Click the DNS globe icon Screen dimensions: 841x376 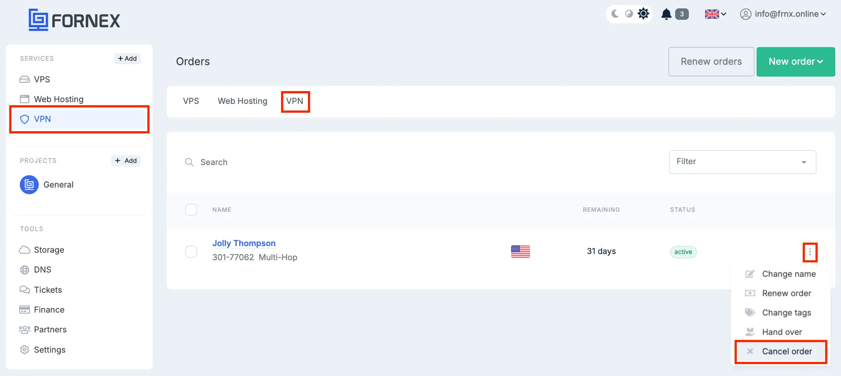click(x=25, y=270)
